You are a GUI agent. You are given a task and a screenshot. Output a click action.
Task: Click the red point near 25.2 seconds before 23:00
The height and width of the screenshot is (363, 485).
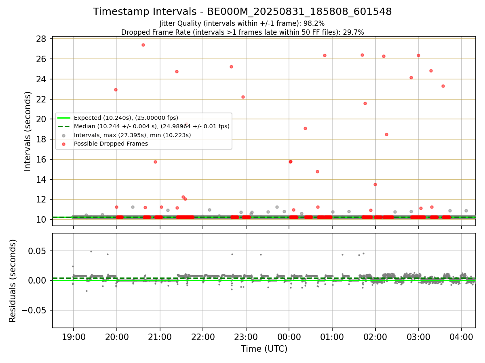coord(231,67)
